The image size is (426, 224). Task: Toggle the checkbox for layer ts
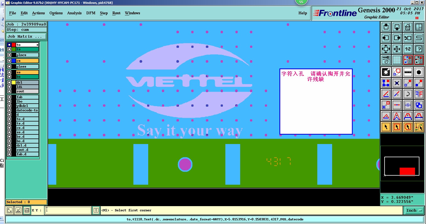[x=9, y=49]
